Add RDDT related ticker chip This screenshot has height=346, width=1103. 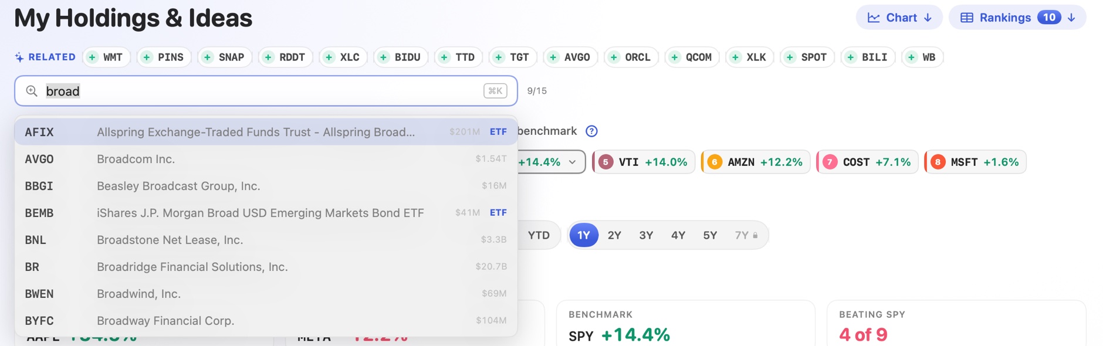point(286,57)
